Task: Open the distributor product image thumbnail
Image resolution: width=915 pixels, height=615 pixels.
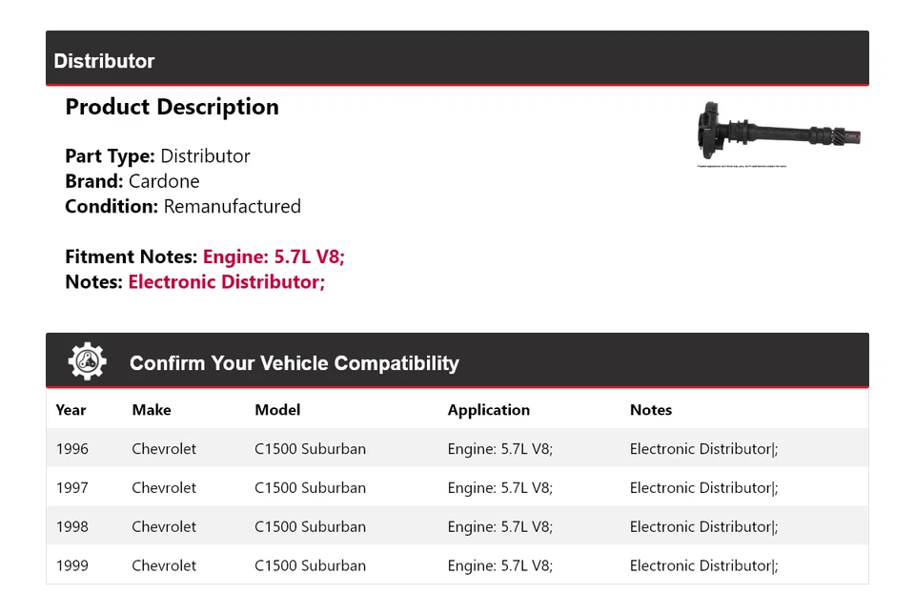Action: 778,134
